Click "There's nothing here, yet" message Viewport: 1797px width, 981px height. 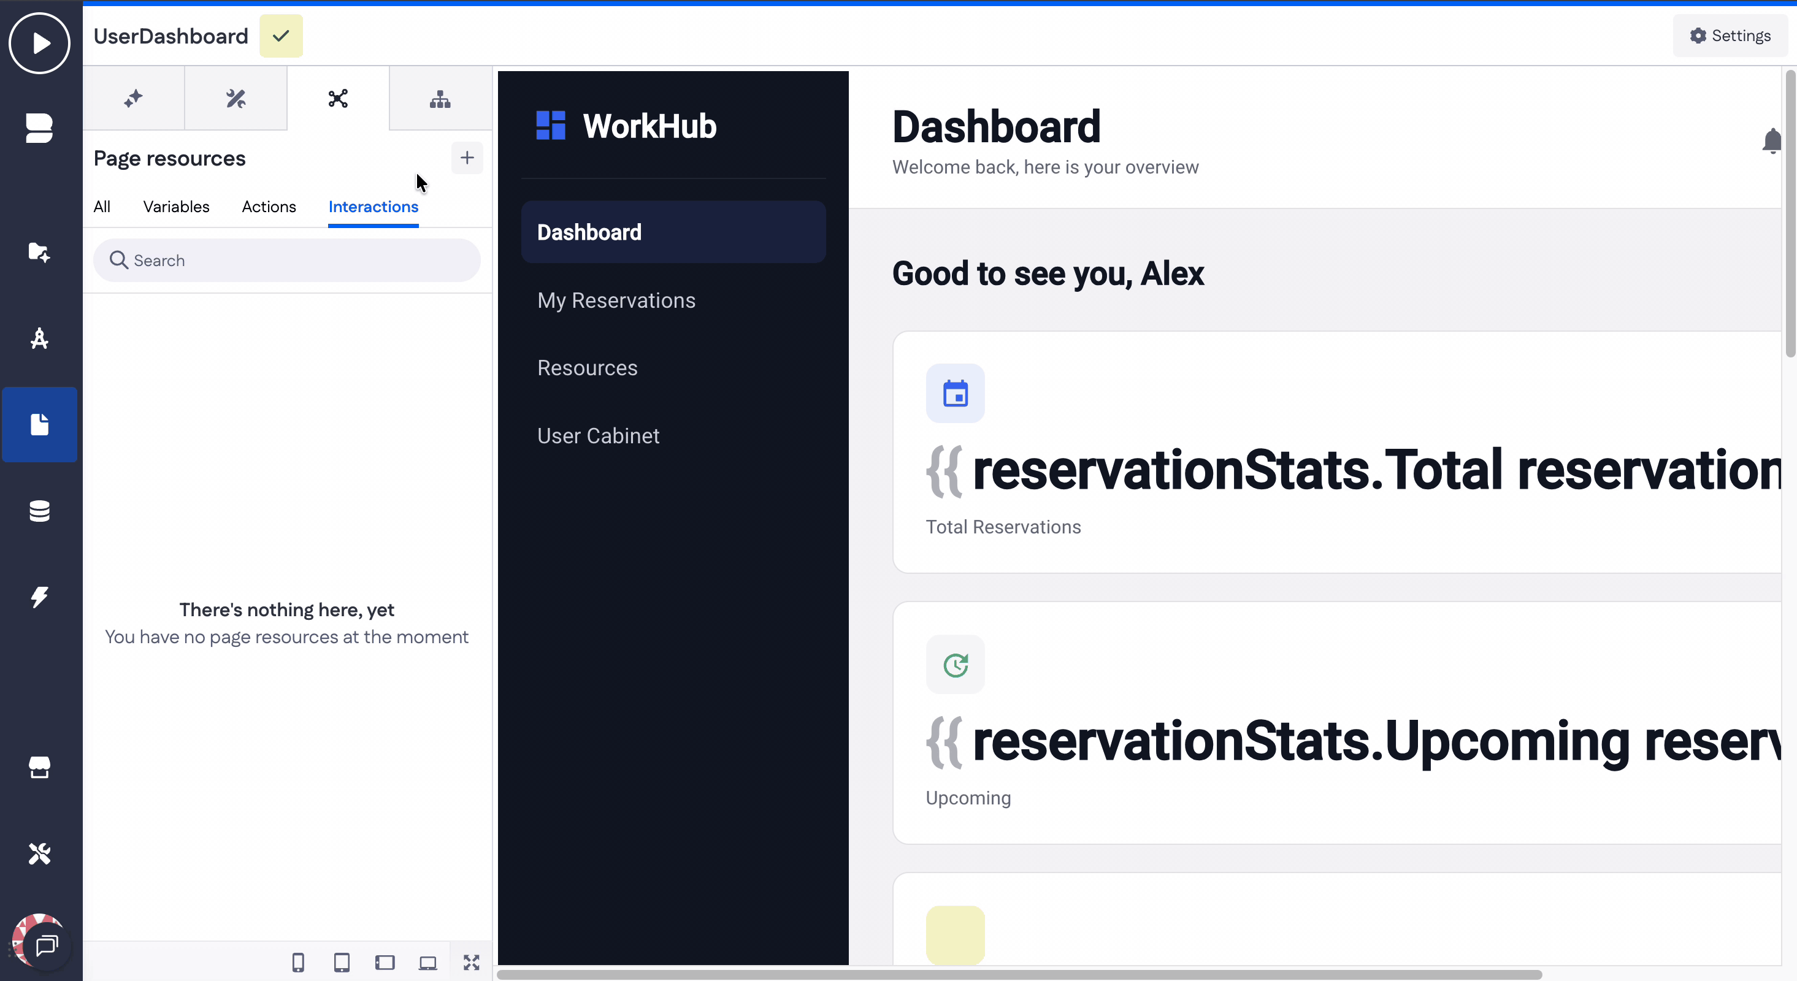(286, 610)
